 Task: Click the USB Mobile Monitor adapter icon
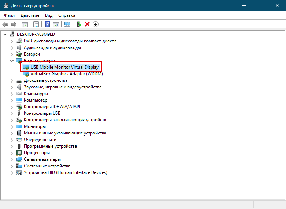click(26, 67)
